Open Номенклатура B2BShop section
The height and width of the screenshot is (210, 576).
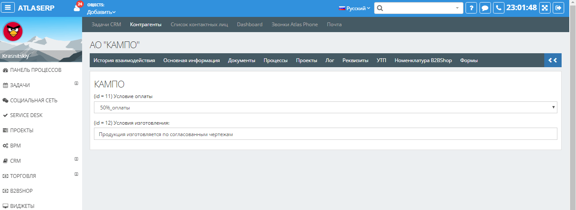pos(423,60)
